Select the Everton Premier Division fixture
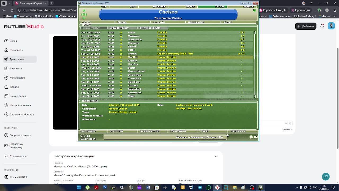The image size is (339, 191). tap(167, 61)
